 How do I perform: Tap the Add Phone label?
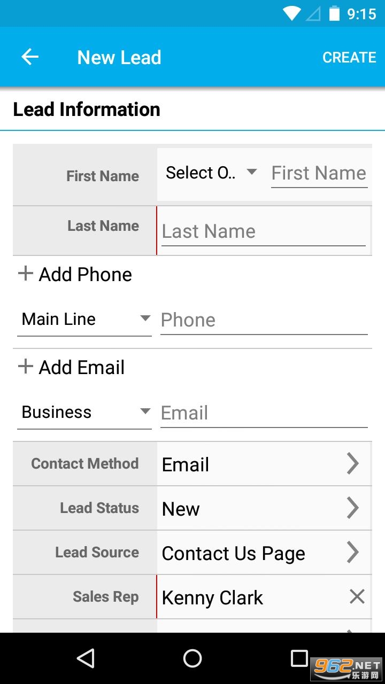(86, 274)
